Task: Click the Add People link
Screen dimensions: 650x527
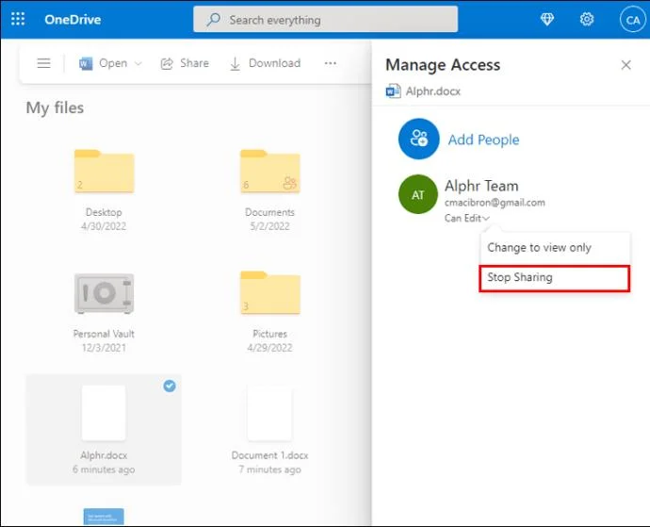Action: pos(483,140)
